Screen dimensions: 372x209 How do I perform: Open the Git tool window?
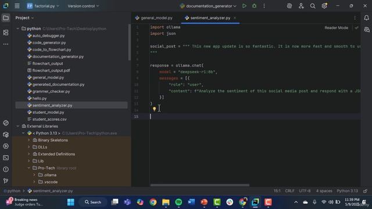tap(6, 181)
